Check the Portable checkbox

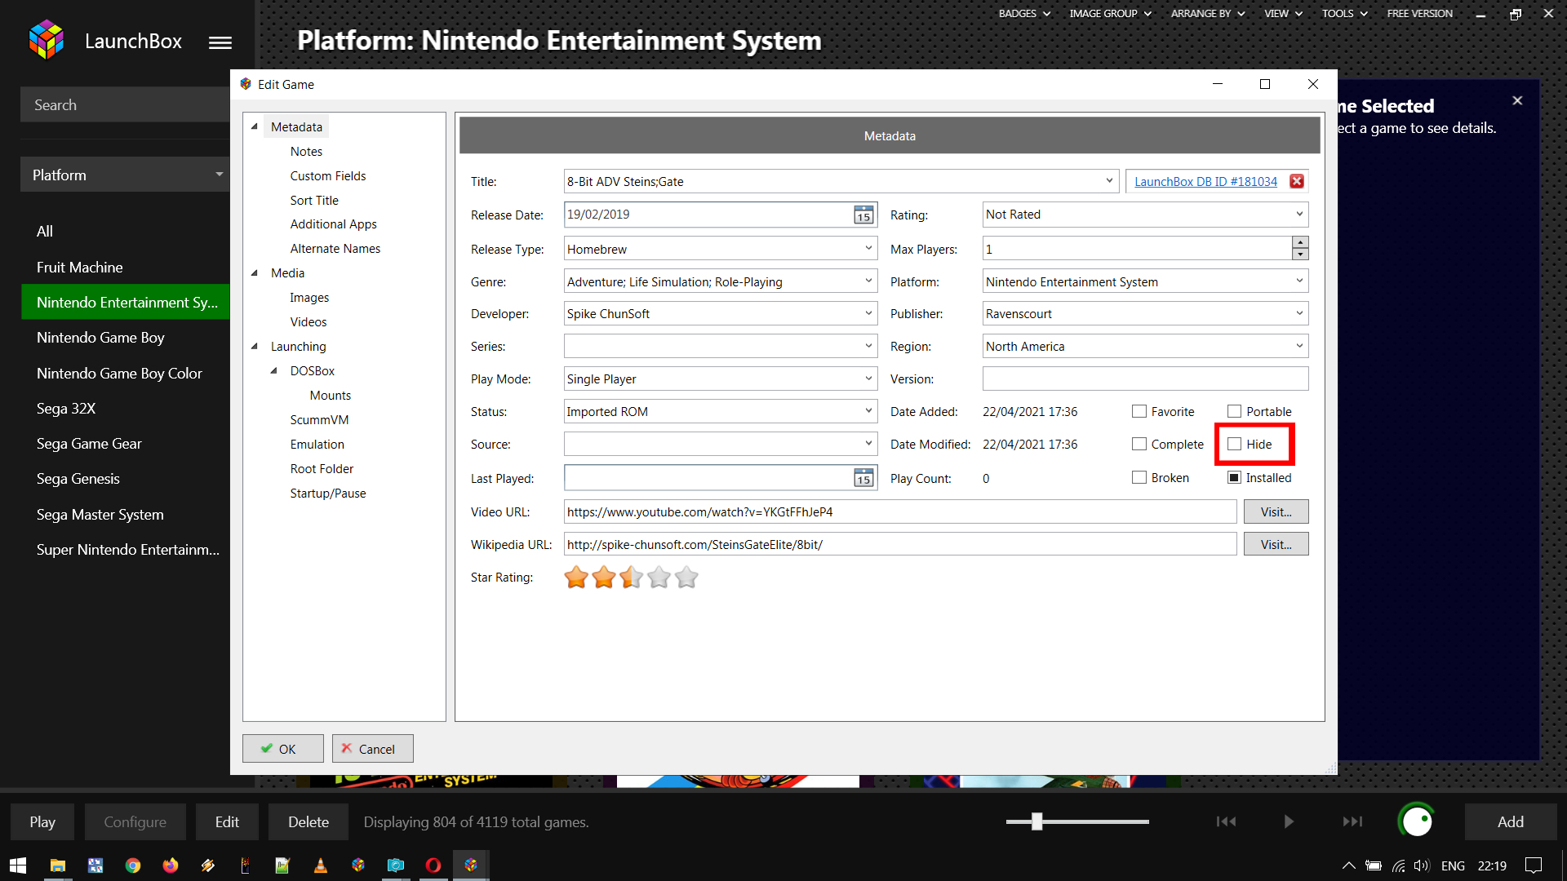1235,411
